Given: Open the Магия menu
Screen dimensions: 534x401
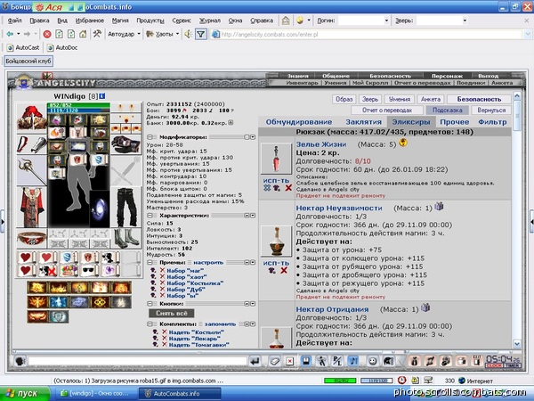Looking at the screenshot, I should pyautogui.click(x=120, y=20).
